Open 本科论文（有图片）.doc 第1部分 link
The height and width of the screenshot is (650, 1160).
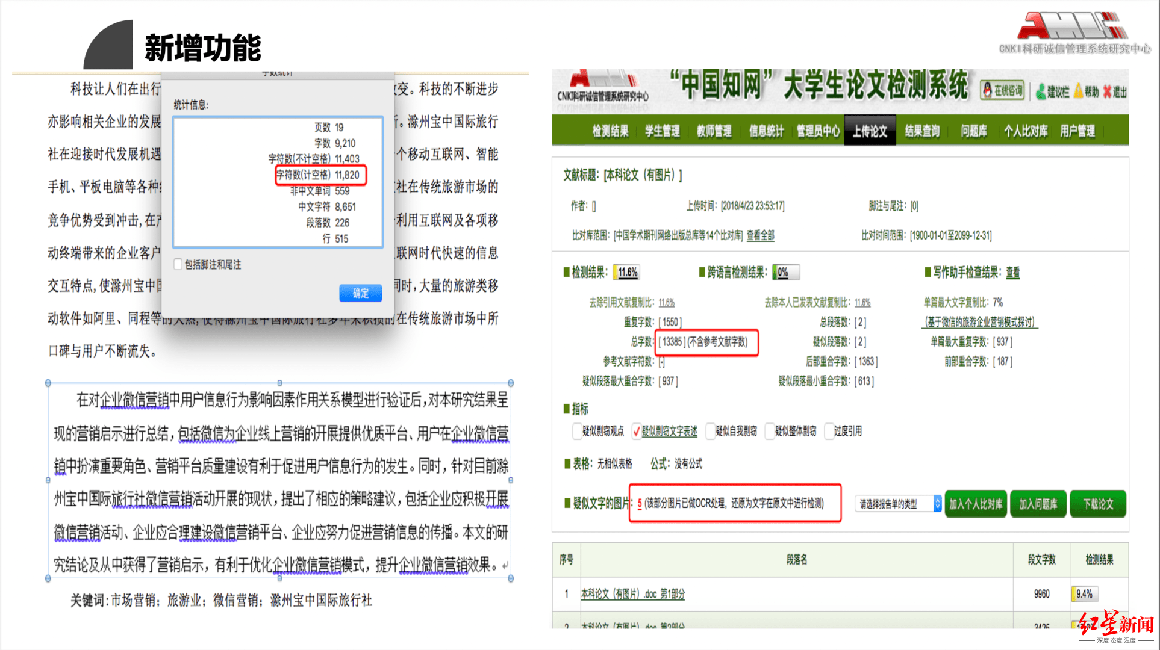[x=632, y=594]
